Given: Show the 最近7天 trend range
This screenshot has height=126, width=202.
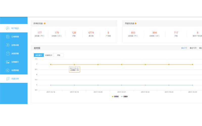Looking at the screenshot, I should 184,48.
